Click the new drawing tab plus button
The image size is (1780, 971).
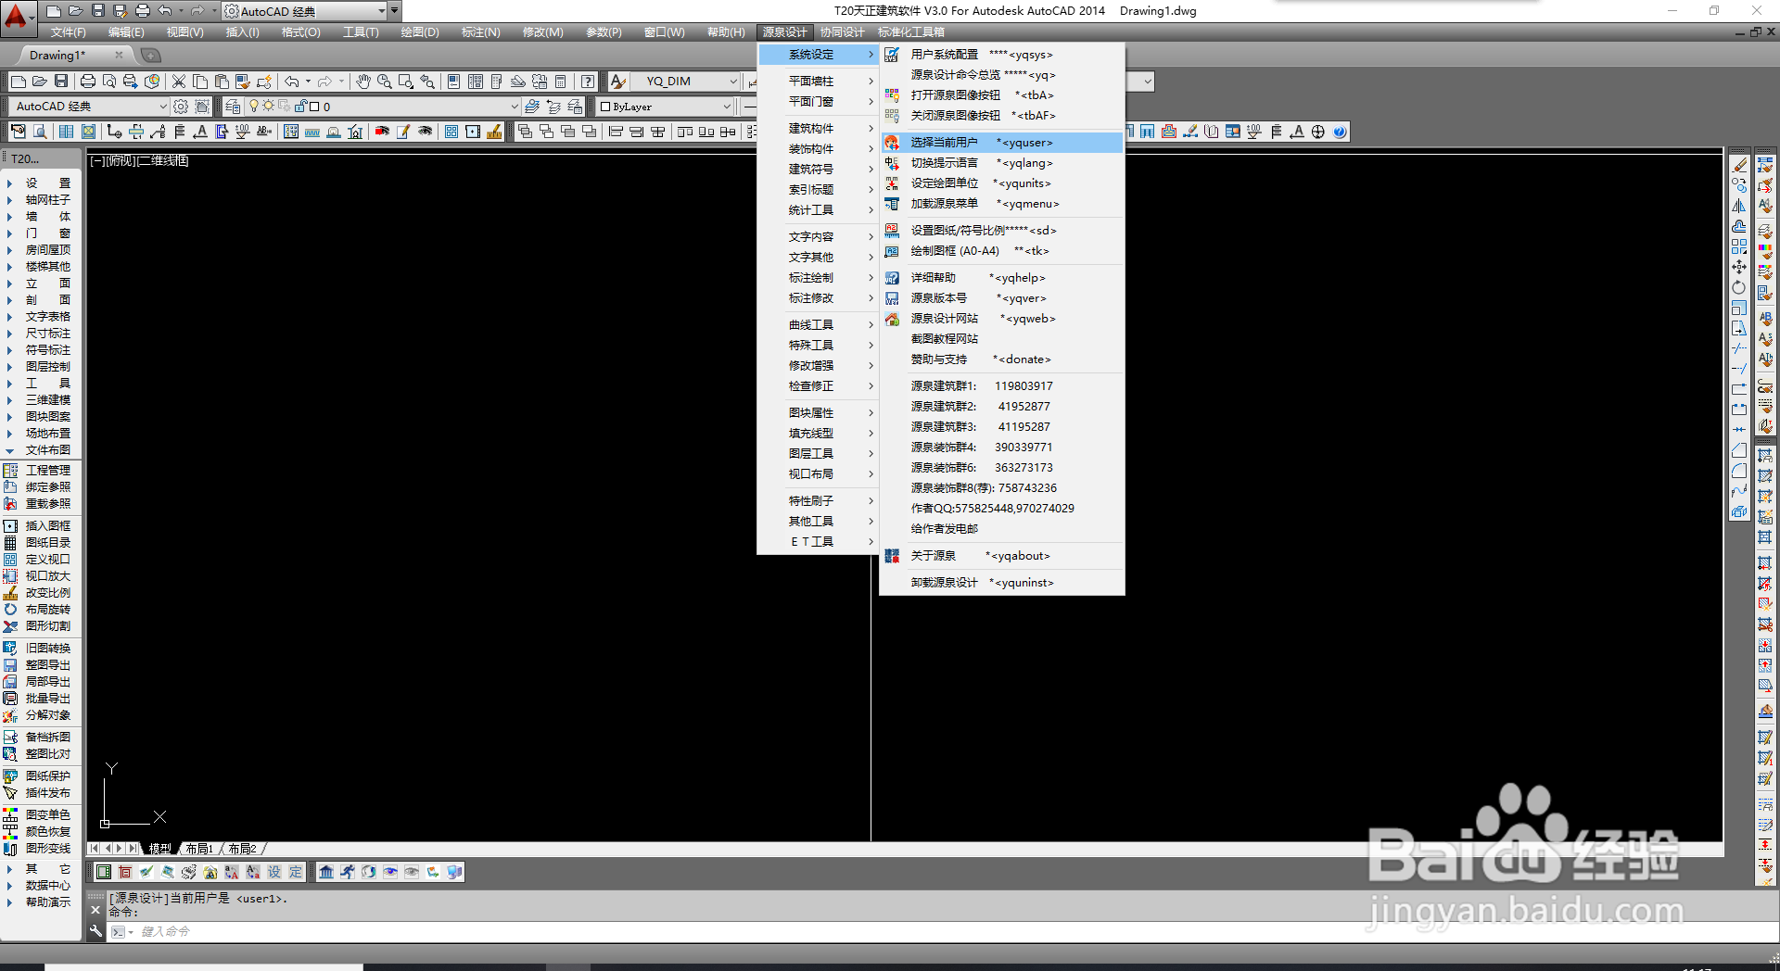(150, 56)
